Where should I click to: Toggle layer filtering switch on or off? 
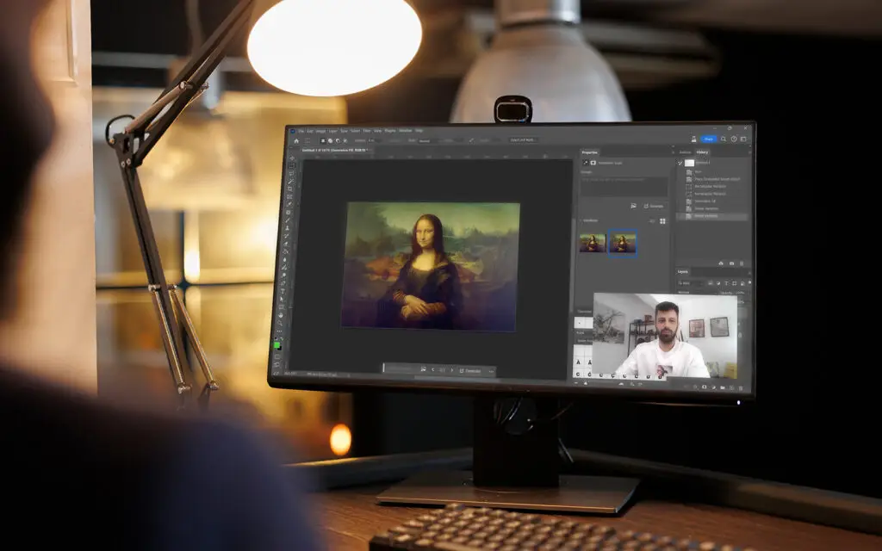pos(750,282)
